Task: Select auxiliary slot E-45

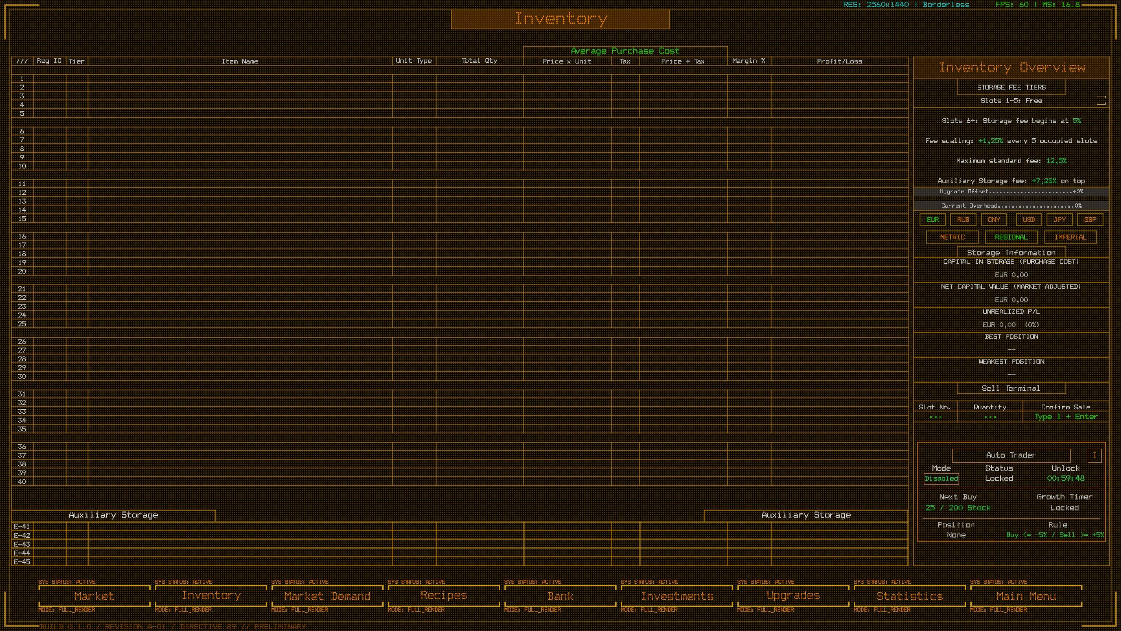Action: [x=459, y=561]
